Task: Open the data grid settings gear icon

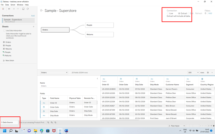Action: click(x=208, y=72)
